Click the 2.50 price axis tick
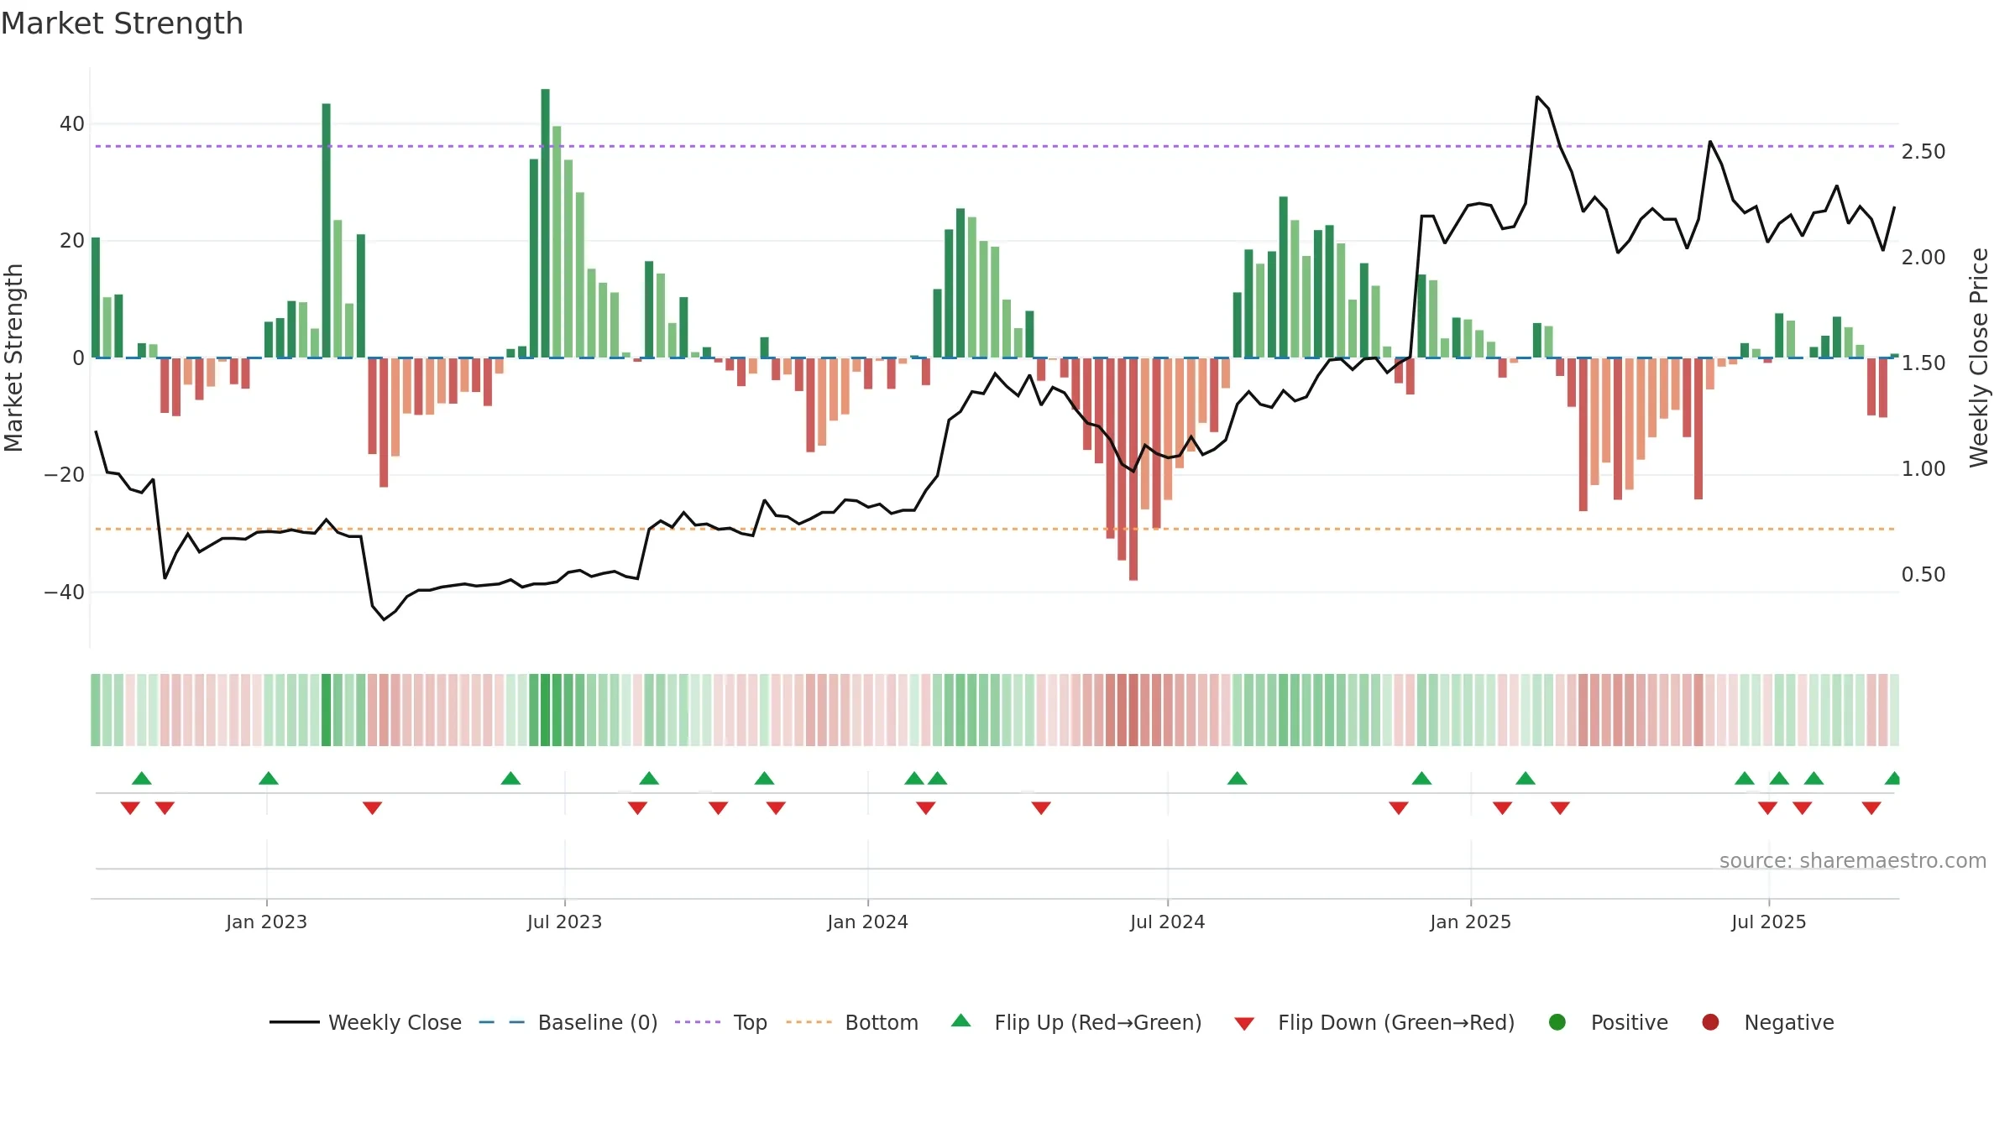This screenshot has height=1133, width=2015. pyautogui.click(x=1923, y=152)
